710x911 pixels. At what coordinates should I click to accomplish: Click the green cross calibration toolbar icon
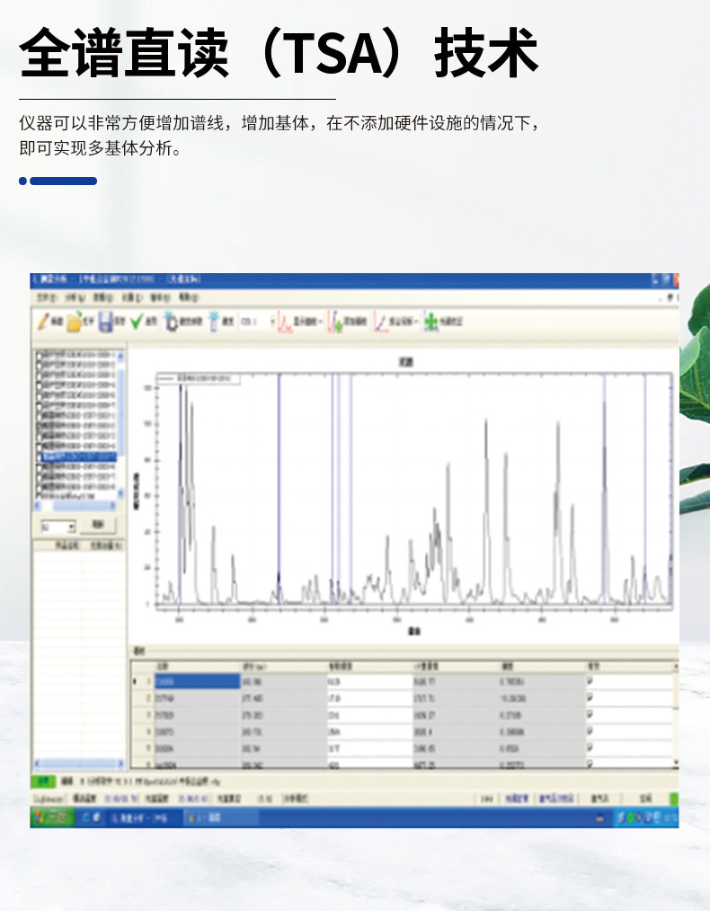(430, 322)
